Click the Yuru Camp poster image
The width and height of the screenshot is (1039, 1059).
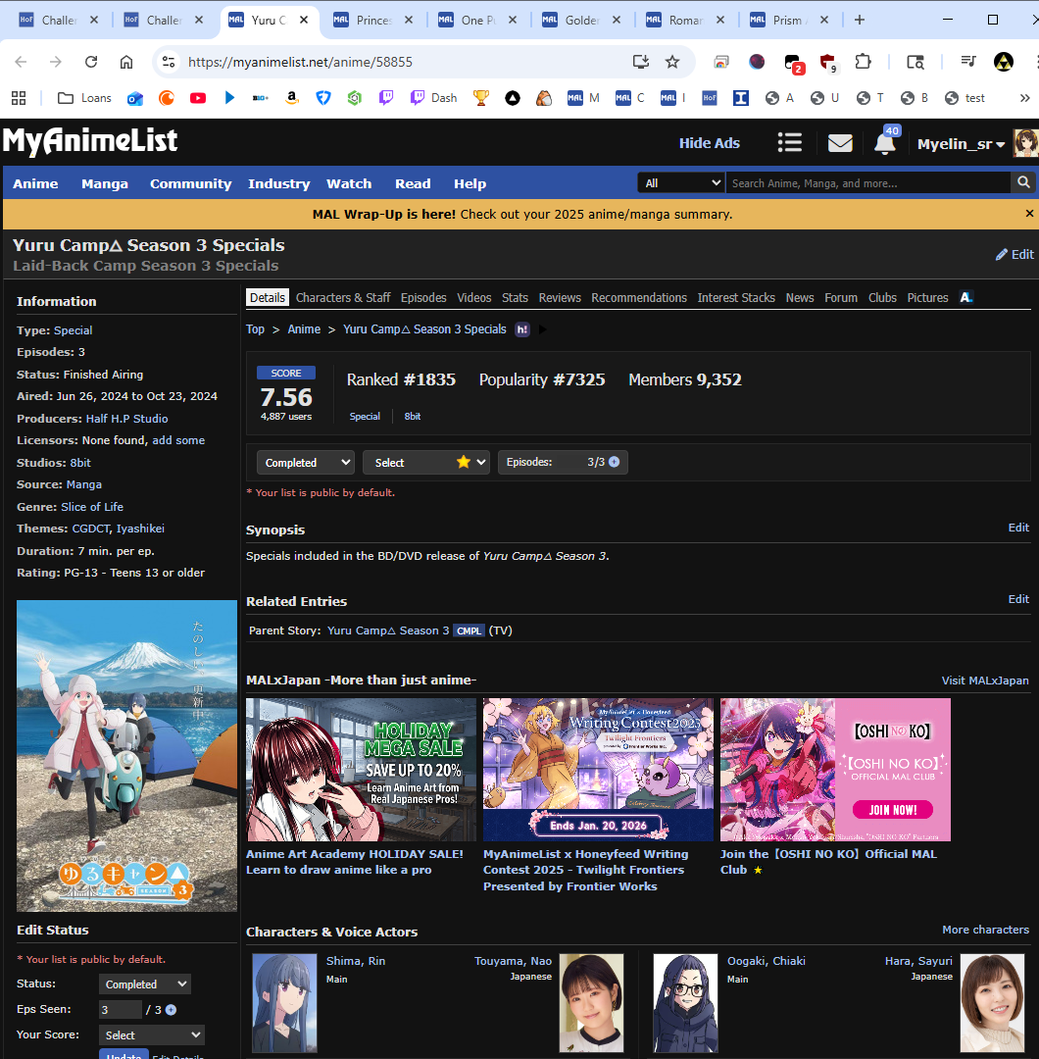pyautogui.click(x=126, y=756)
